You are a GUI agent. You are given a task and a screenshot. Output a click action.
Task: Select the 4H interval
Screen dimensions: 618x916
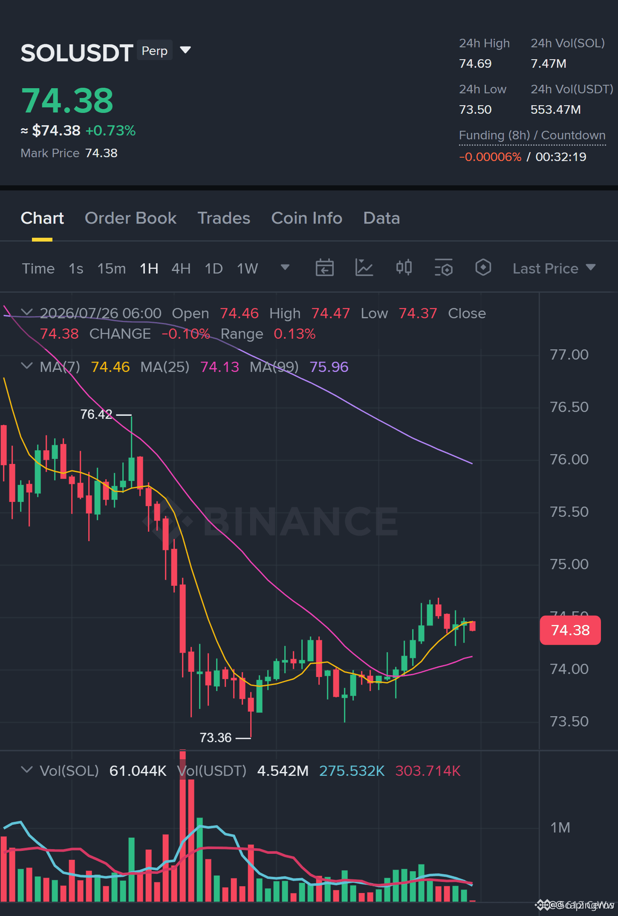click(x=181, y=268)
